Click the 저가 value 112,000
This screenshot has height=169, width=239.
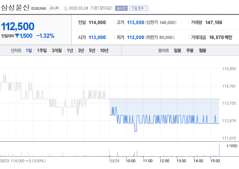pyautogui.click(x=136, y=37)
